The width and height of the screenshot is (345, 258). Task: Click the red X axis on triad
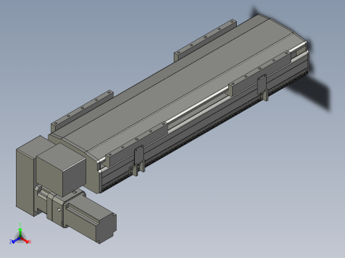(26, 240)
